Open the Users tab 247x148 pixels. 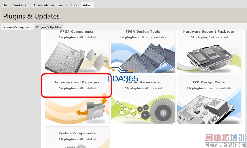[75, 5]
